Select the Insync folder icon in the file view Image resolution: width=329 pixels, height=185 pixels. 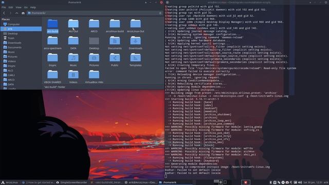52,58
